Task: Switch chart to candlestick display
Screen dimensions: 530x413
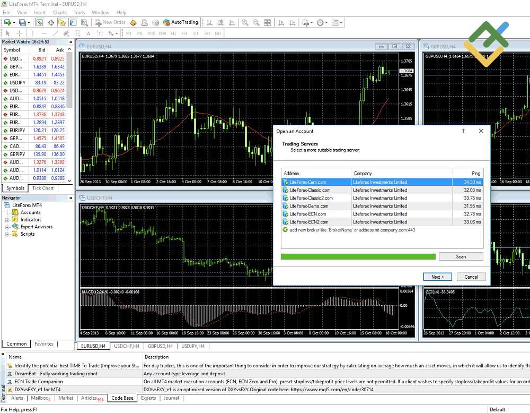Action: click(220, 22)
